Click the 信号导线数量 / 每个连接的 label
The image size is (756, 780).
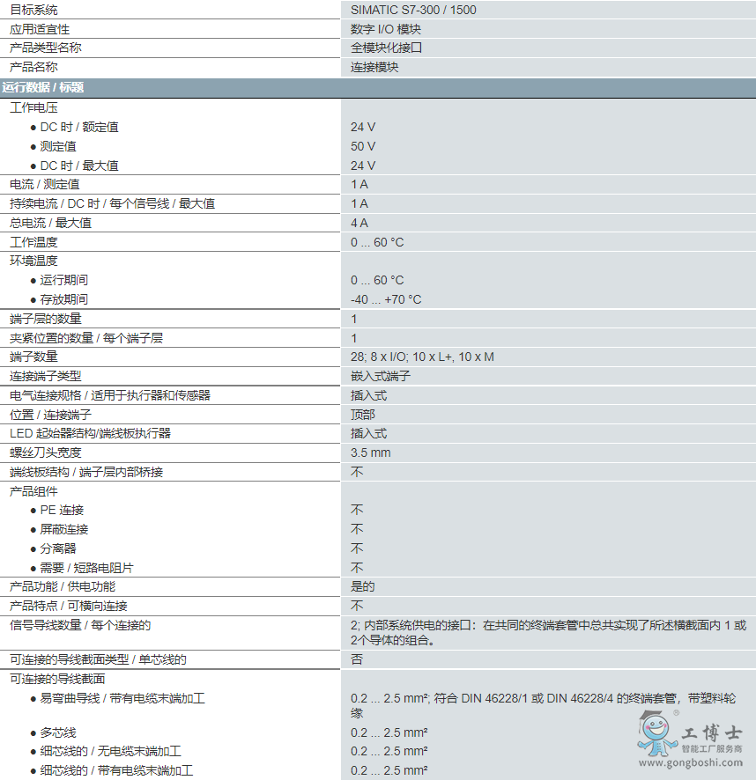coord(80,625)
